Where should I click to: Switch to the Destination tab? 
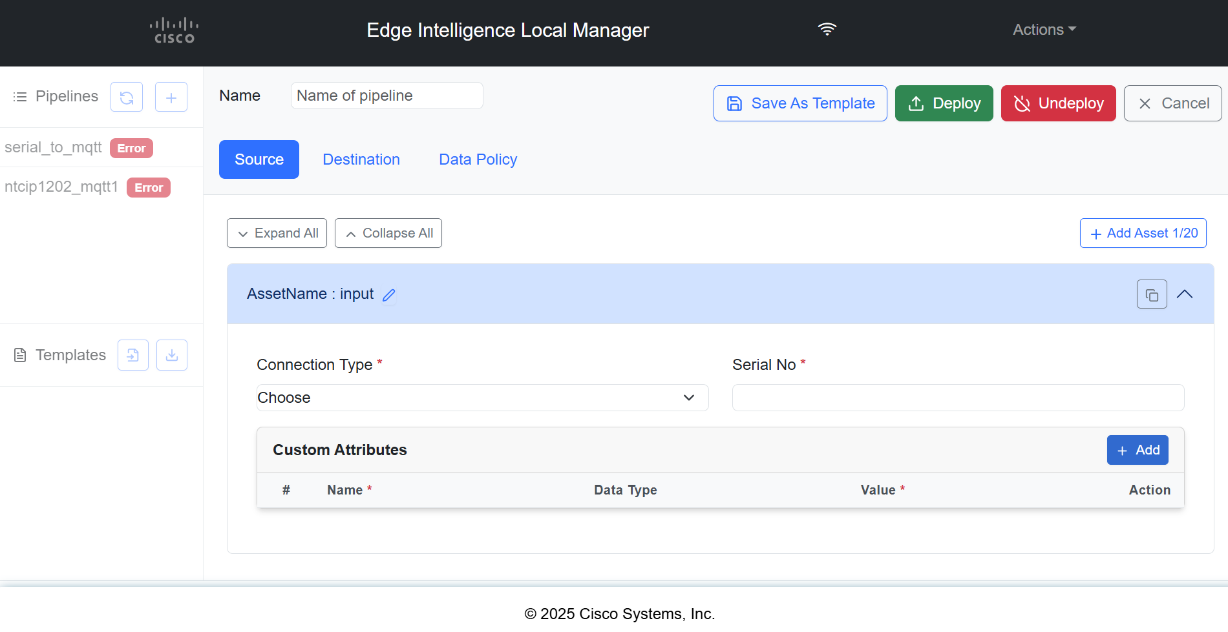pyautogui.click(x=361, y=159)
